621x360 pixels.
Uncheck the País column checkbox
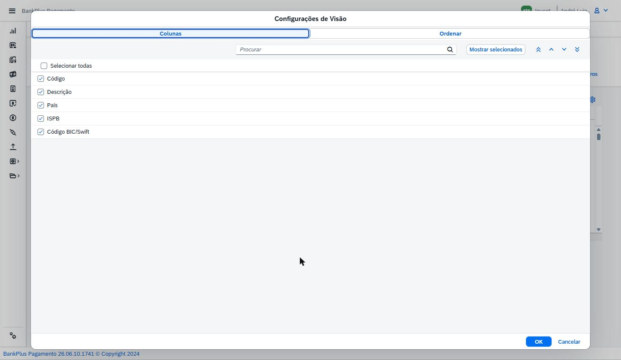tap(41, 105)
